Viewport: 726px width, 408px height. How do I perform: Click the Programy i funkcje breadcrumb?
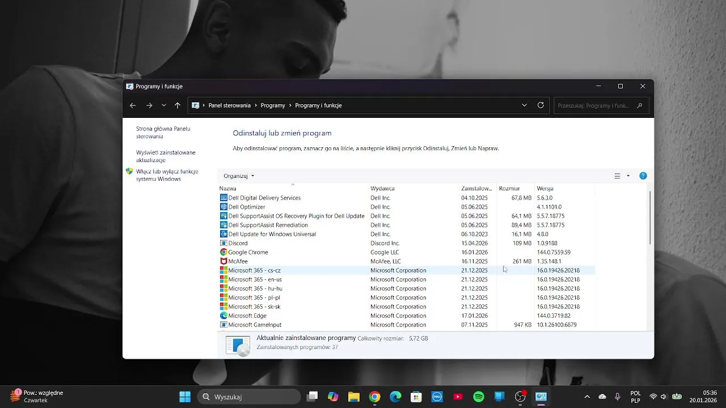318,105
